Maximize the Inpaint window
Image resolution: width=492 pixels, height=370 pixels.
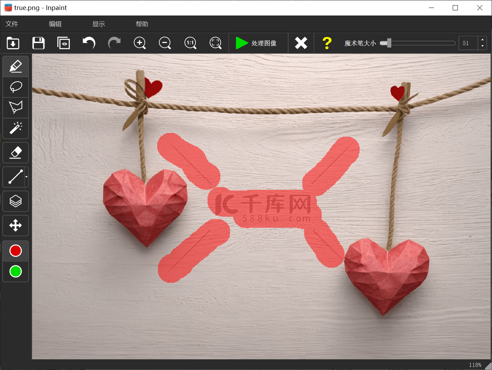(x=455, y=8)
